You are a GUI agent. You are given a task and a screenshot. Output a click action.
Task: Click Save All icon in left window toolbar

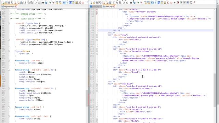12,2
